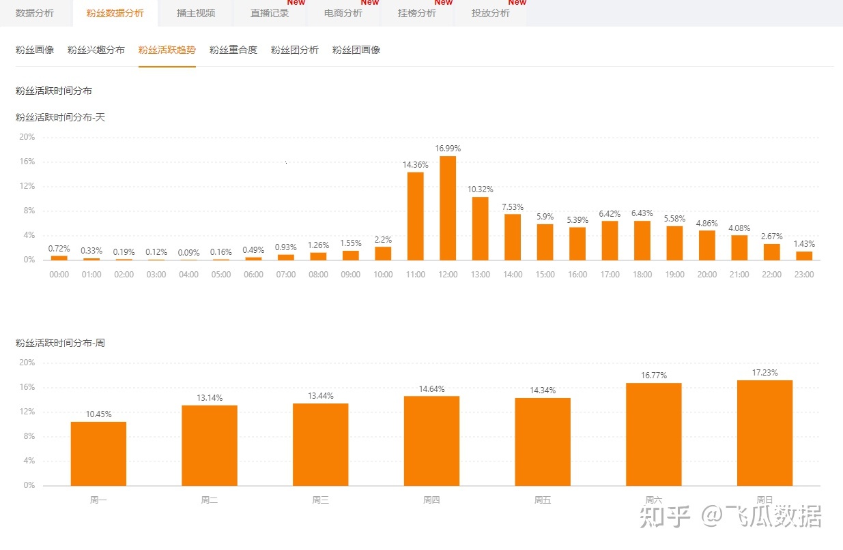Click the 22:00 bar showing 2.67%

pyautogui.click(x=772, y=252)
